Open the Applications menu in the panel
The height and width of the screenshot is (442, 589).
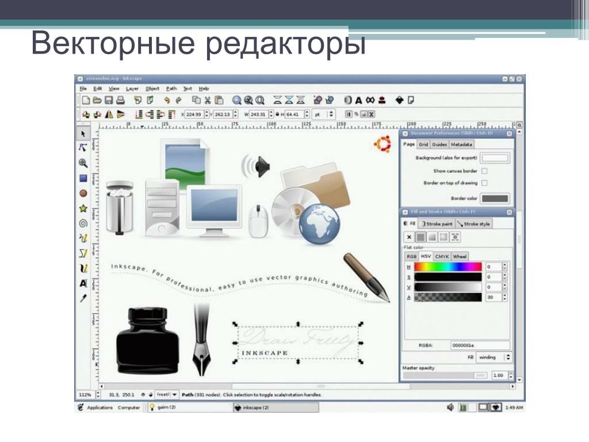click(100, 407)
